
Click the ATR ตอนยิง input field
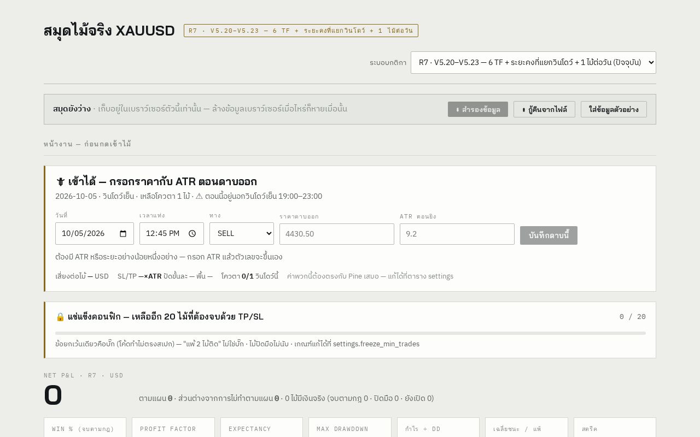[457, 234]
